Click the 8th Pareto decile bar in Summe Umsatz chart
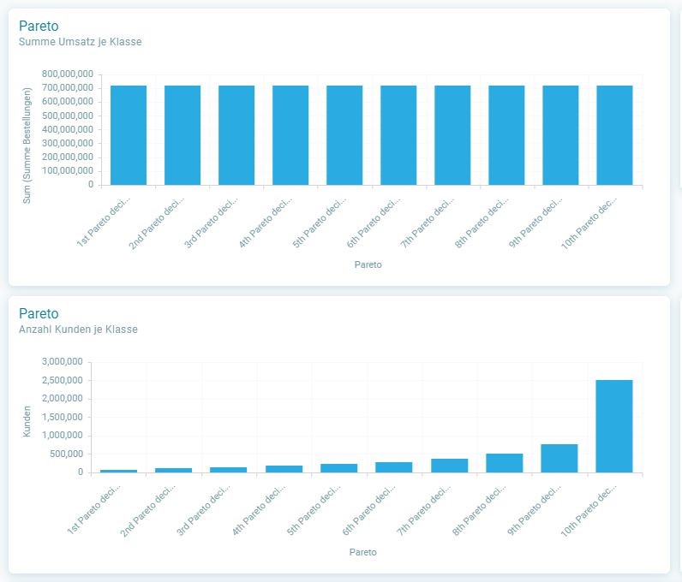Viewport: 682px width, 582px height. [x=506, y=135]
